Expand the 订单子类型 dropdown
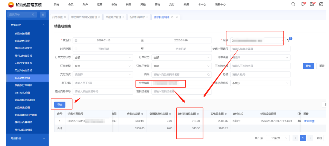Viewport: 329px width, 146px height. [181, 66]
